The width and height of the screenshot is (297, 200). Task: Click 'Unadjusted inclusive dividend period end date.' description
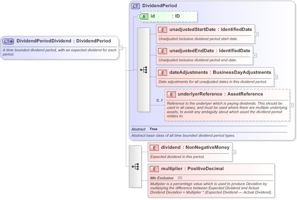pyautogui.click(x=198, y=60)
